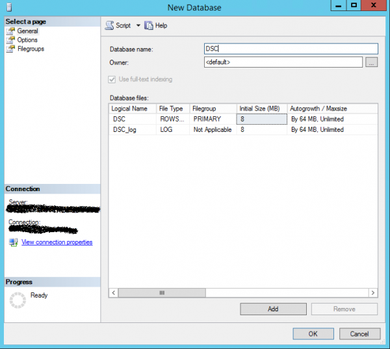
Task: Click the connection properties icon
Action: click(x=13, y=242)
